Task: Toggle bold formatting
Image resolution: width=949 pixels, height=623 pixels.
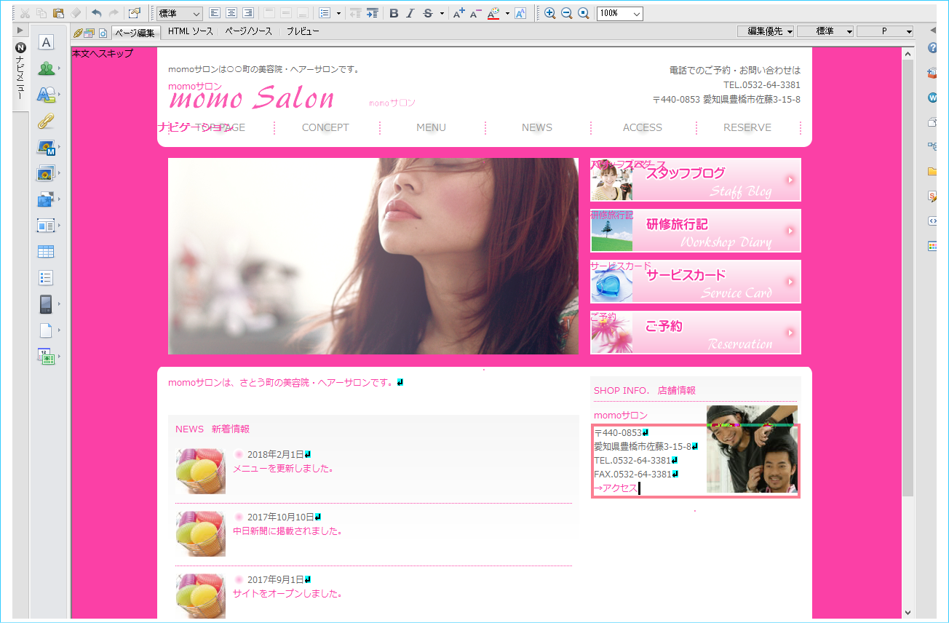Action: 394,13
